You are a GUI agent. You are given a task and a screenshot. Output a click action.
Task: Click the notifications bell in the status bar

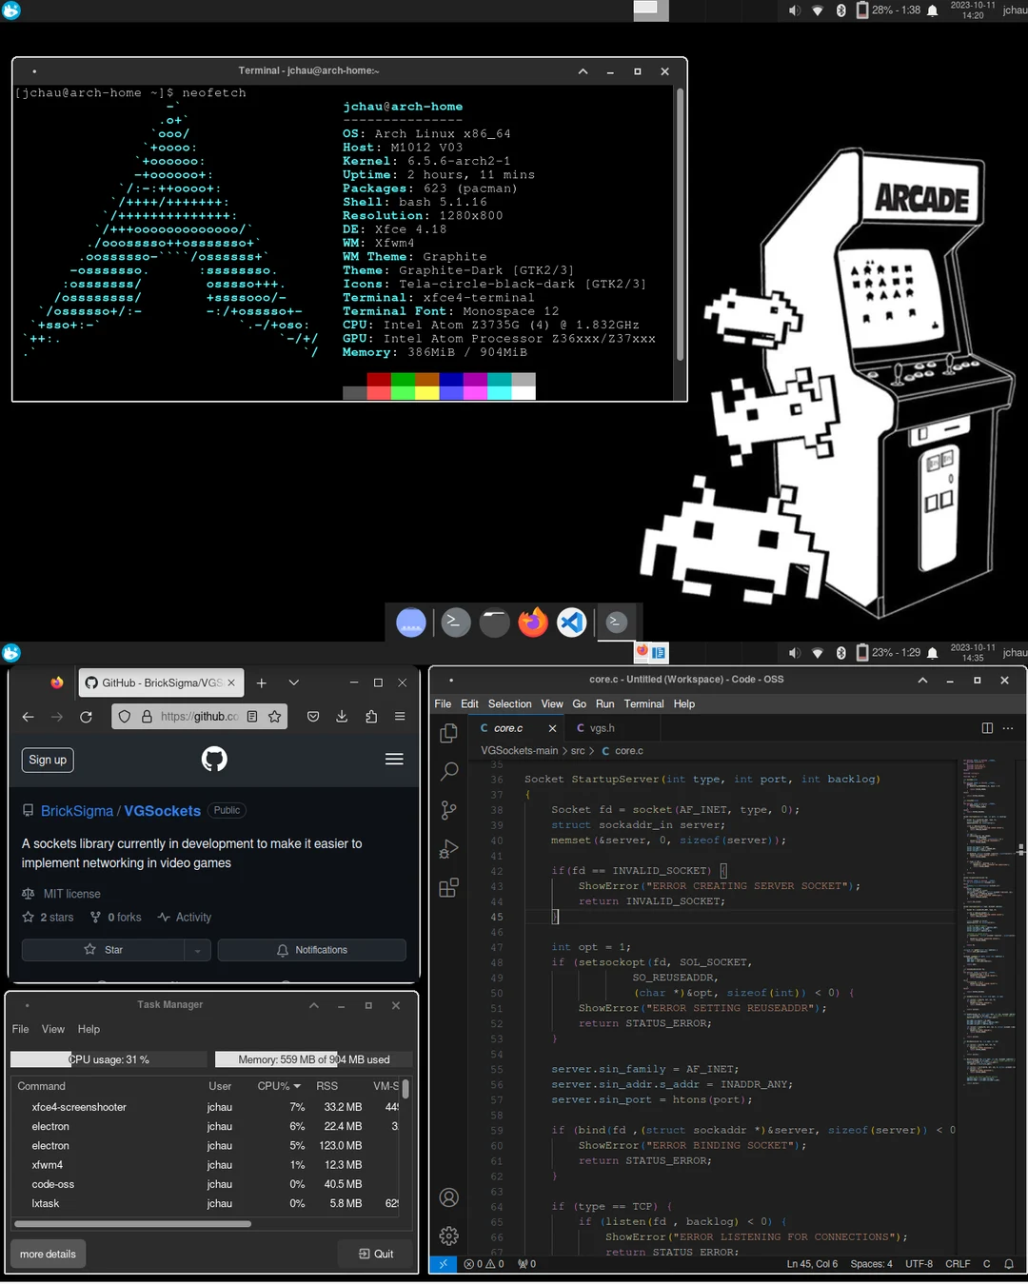tap(1008, 1264)
